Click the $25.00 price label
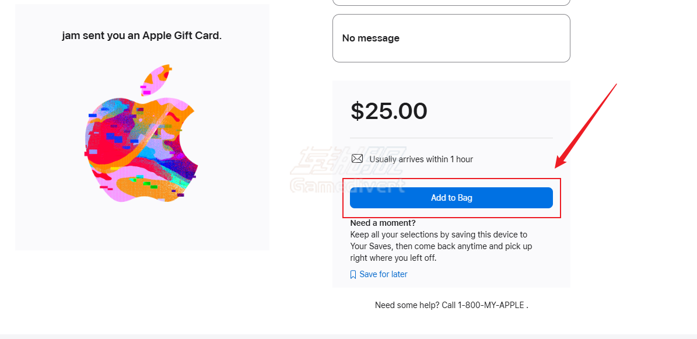This screenshot has height=339, width=697. [x=389, y=111]
